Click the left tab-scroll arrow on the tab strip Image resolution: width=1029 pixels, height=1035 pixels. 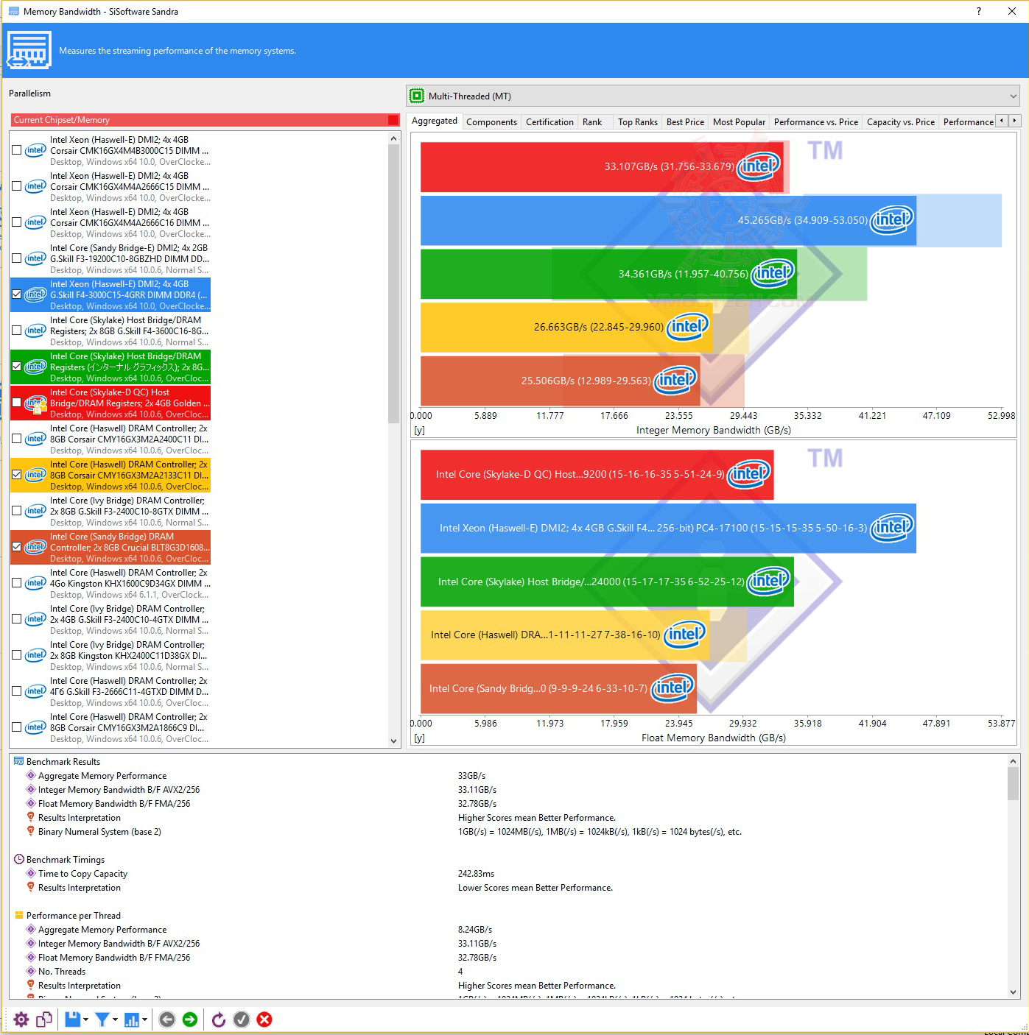coord(1001,121)
